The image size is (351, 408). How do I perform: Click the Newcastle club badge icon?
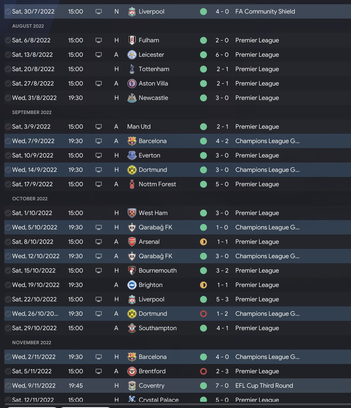132,98
